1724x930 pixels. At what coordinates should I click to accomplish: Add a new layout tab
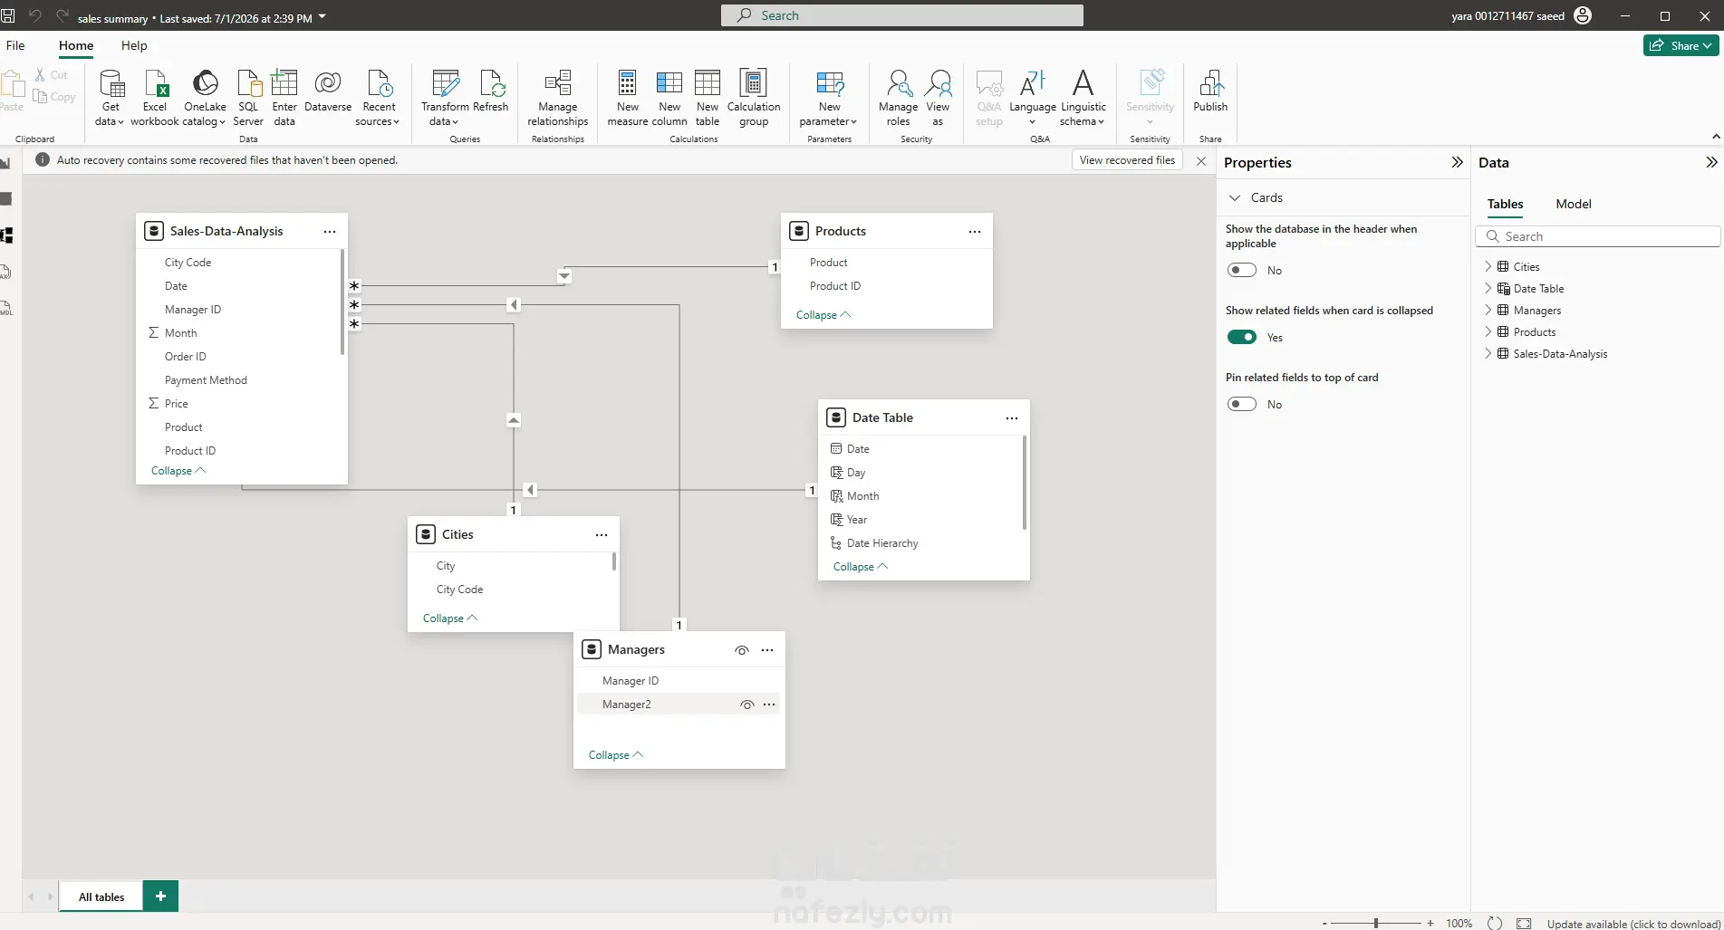coord(160,896)
